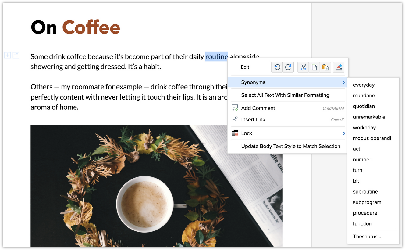The image size is (405, 250).
Task: Click the Paste clipboard icon
Action: [x=325, y=67]
